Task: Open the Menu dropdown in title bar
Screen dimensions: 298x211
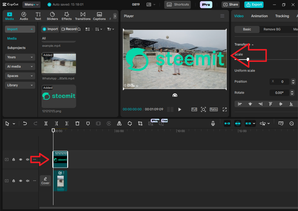Action: 31,5
